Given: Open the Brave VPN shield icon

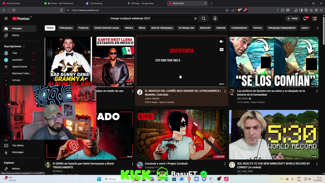Looking at the screenshot, I should (316, 10).
